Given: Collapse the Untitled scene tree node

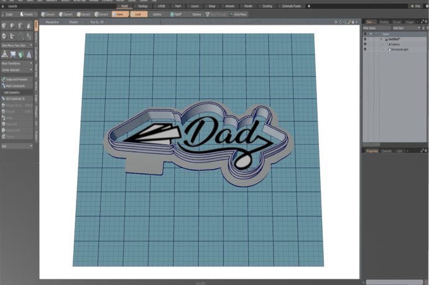Looking at the screenshot, I should [381, 39].
